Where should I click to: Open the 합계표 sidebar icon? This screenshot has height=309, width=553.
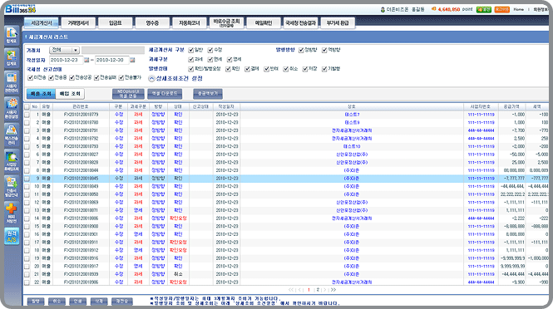[12, 35]
